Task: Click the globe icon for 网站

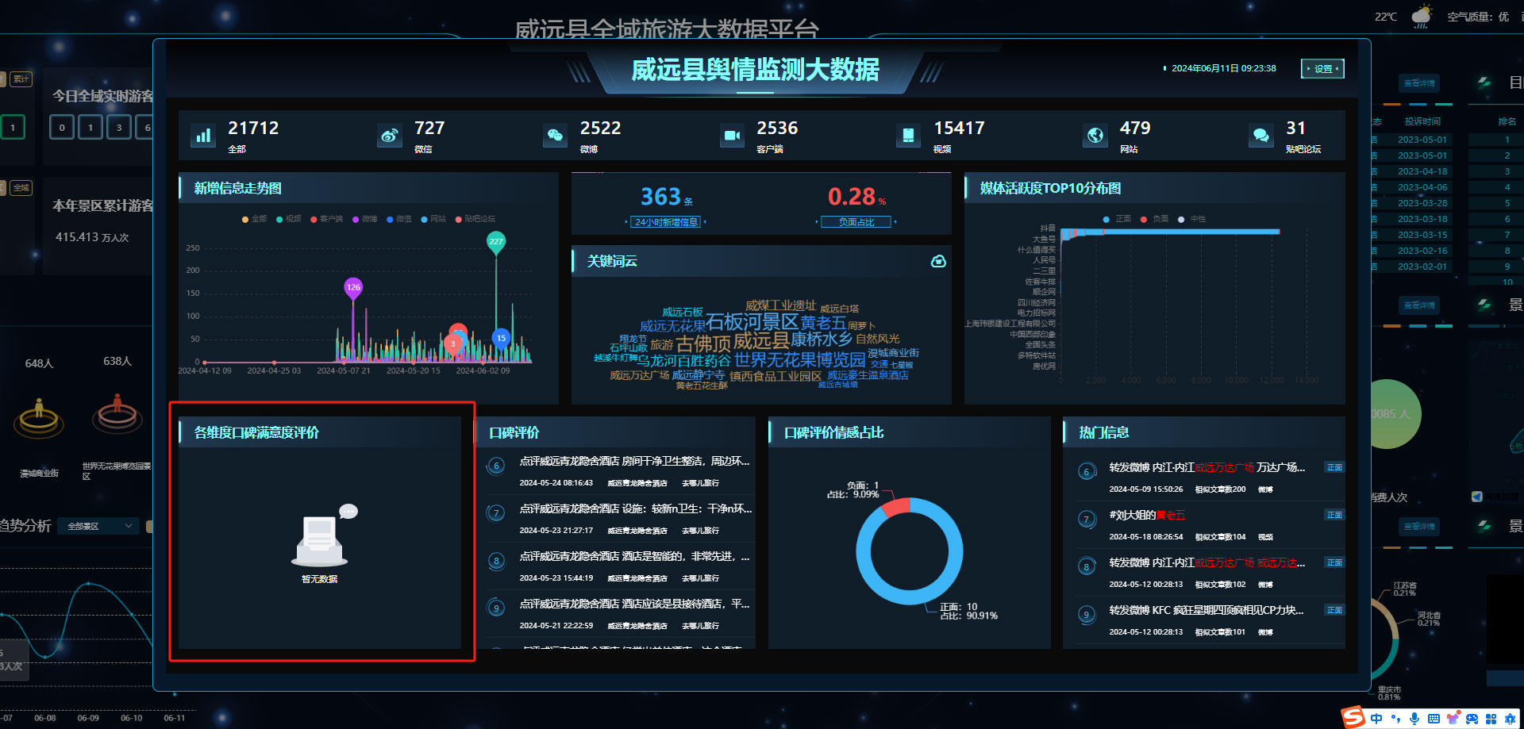Action: 1095,136
